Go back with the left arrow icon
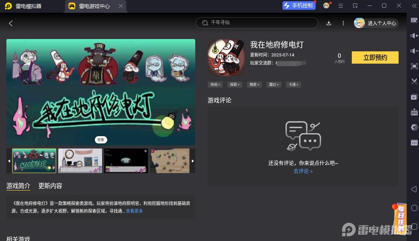 pyautogui.click(x=11, y=23)
